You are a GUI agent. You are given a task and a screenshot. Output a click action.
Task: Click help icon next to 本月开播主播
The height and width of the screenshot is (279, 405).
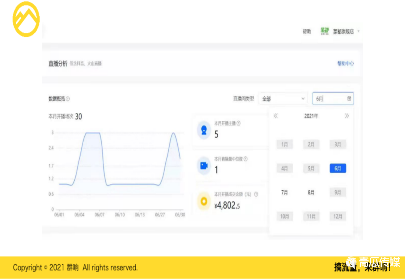(238, 123)
